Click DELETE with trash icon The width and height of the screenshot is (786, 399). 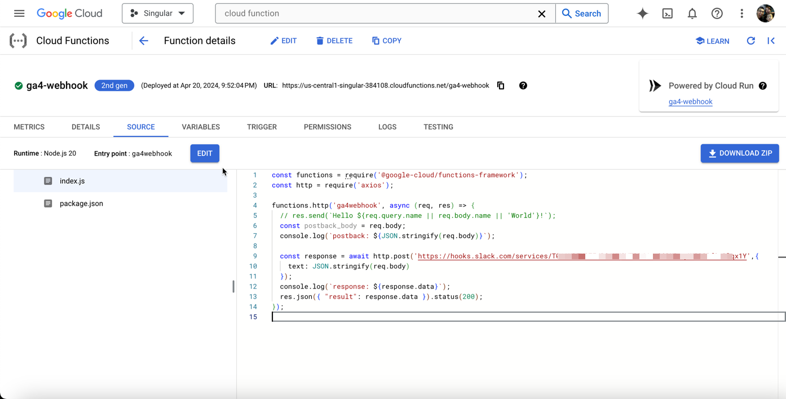[x=334, y=41]
